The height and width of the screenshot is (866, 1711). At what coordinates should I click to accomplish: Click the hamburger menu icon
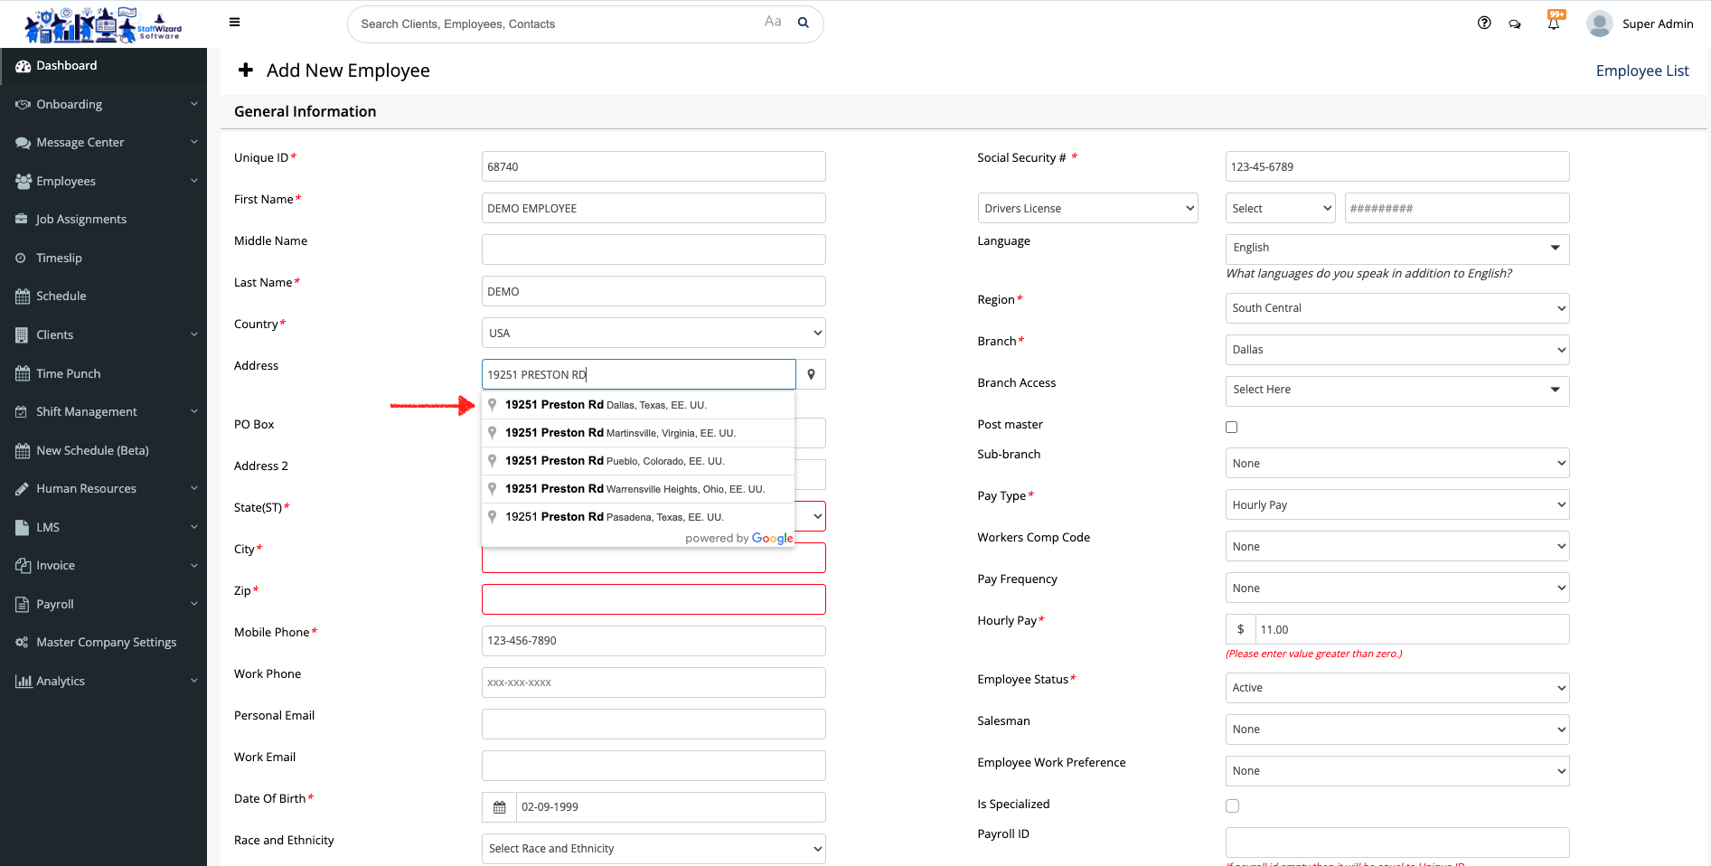(234, 23)
